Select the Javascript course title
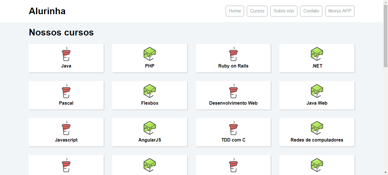 [66, 140]
